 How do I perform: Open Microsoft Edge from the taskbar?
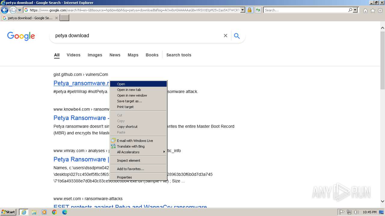[x=65, y=212]
